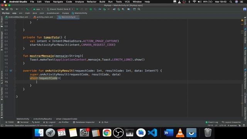Open AVD Manager from the toolbar

pos(118,9)
